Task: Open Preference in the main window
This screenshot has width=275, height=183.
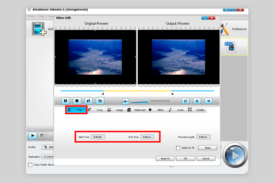Action: click(239, 29)
